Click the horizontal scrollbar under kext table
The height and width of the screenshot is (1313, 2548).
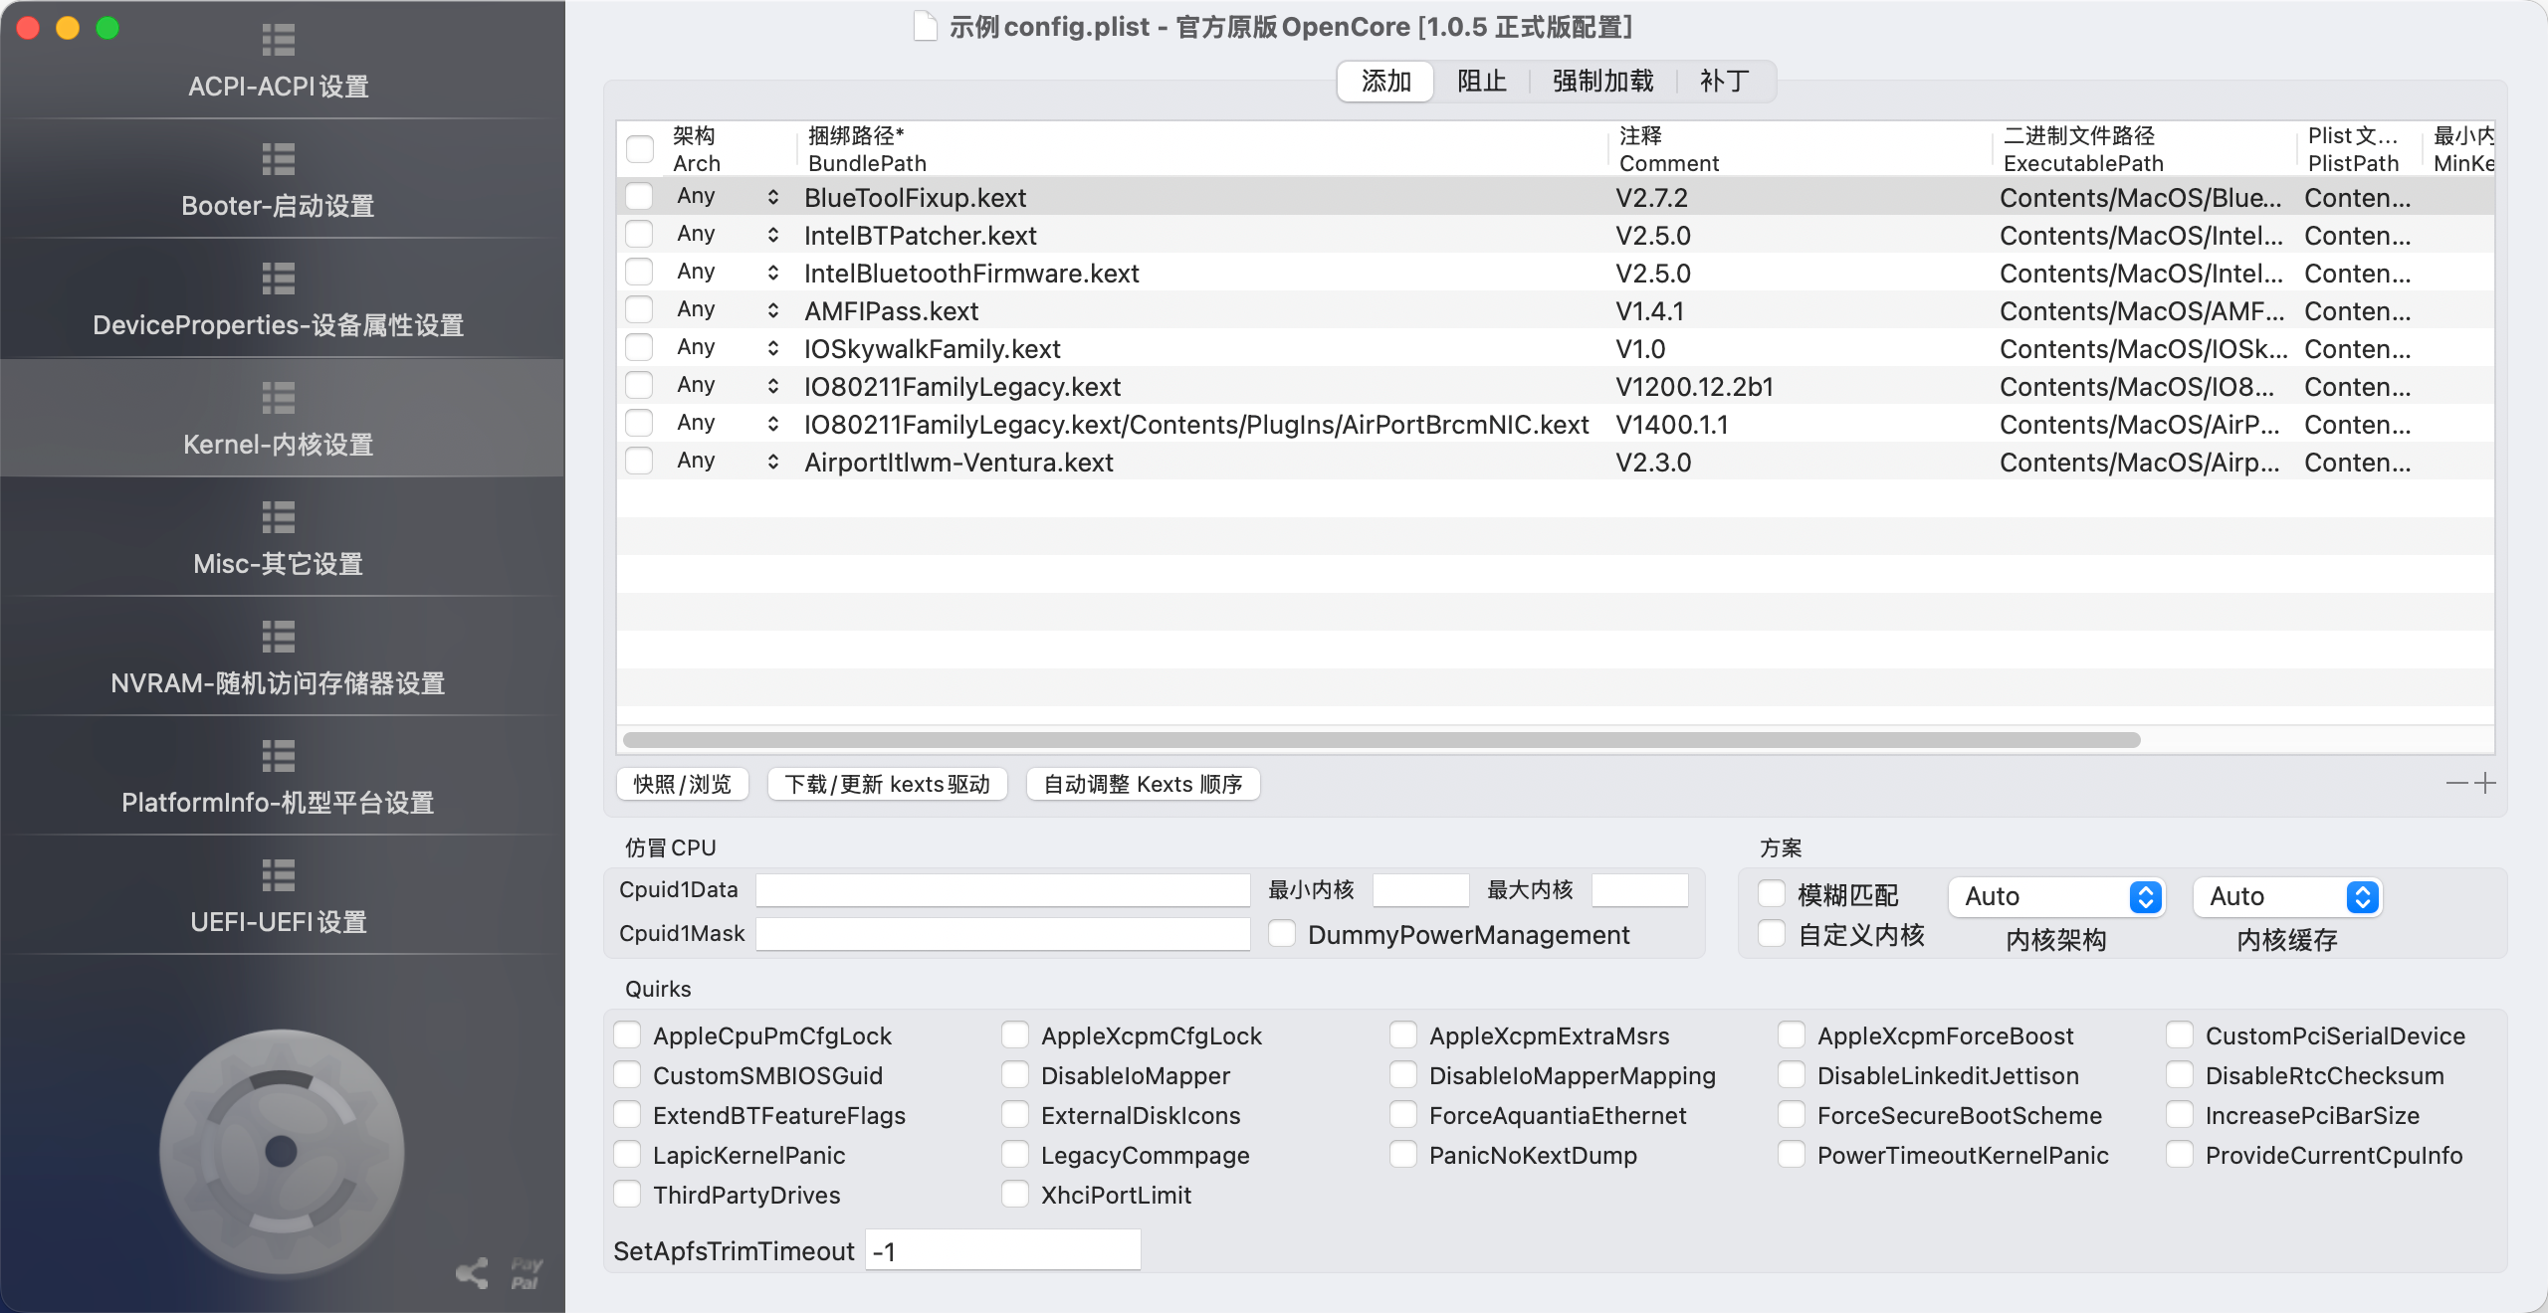tap(1381, 740)
